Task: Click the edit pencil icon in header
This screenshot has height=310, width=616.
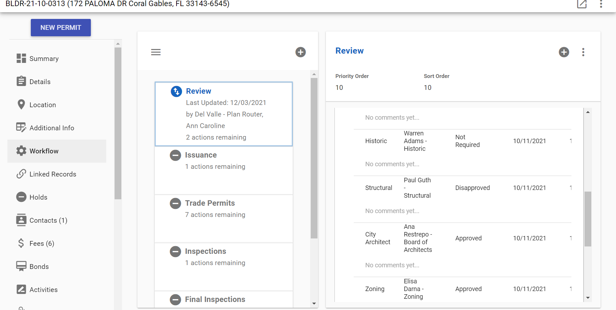Action: coord(581,4)
